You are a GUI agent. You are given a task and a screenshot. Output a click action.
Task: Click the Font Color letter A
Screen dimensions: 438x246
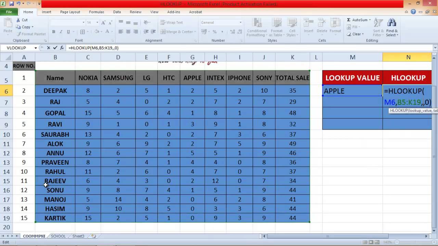point(107,32)
